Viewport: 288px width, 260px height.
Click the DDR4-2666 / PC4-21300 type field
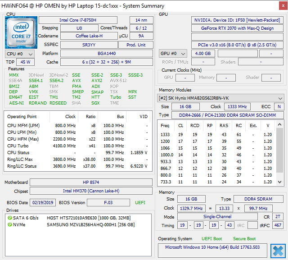pos(227,115)
